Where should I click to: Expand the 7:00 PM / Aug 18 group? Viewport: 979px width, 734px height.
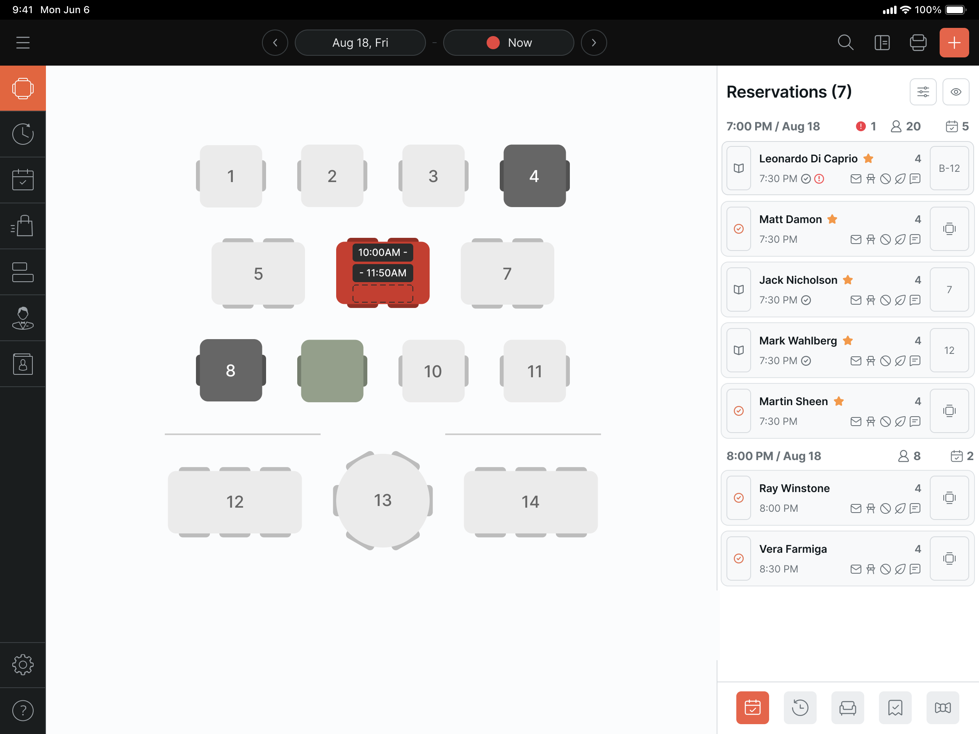pyautogui.click(x=847, y=126)
